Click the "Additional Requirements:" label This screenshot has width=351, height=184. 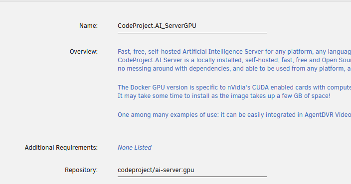61,148
